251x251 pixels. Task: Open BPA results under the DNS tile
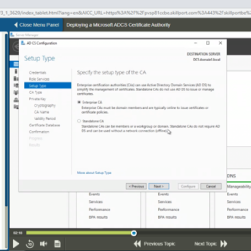click(236, 217)
